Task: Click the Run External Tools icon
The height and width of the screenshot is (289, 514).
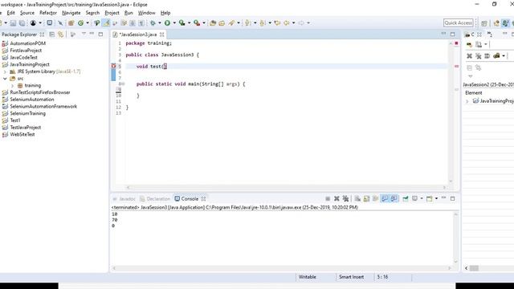Action: tap(197, 23)
